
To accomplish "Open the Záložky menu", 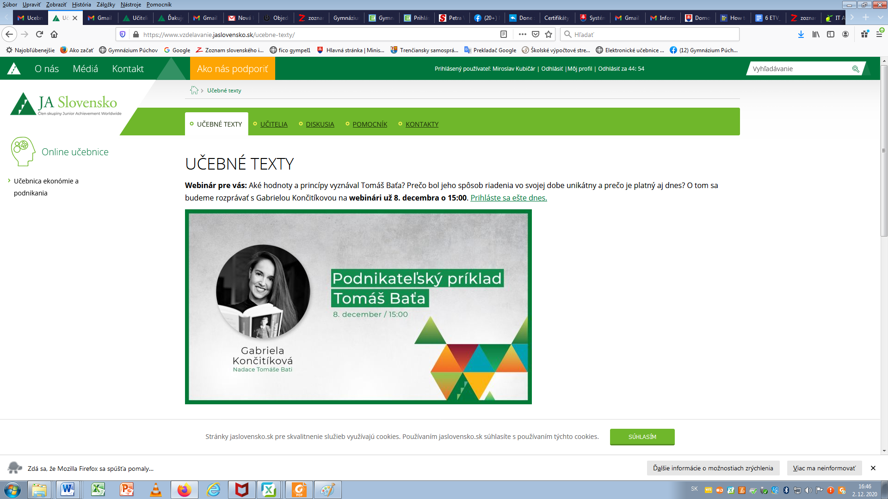I will click(x=106, y=5).
